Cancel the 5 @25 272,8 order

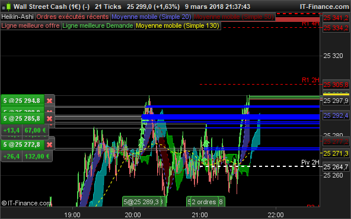point(49,144)
